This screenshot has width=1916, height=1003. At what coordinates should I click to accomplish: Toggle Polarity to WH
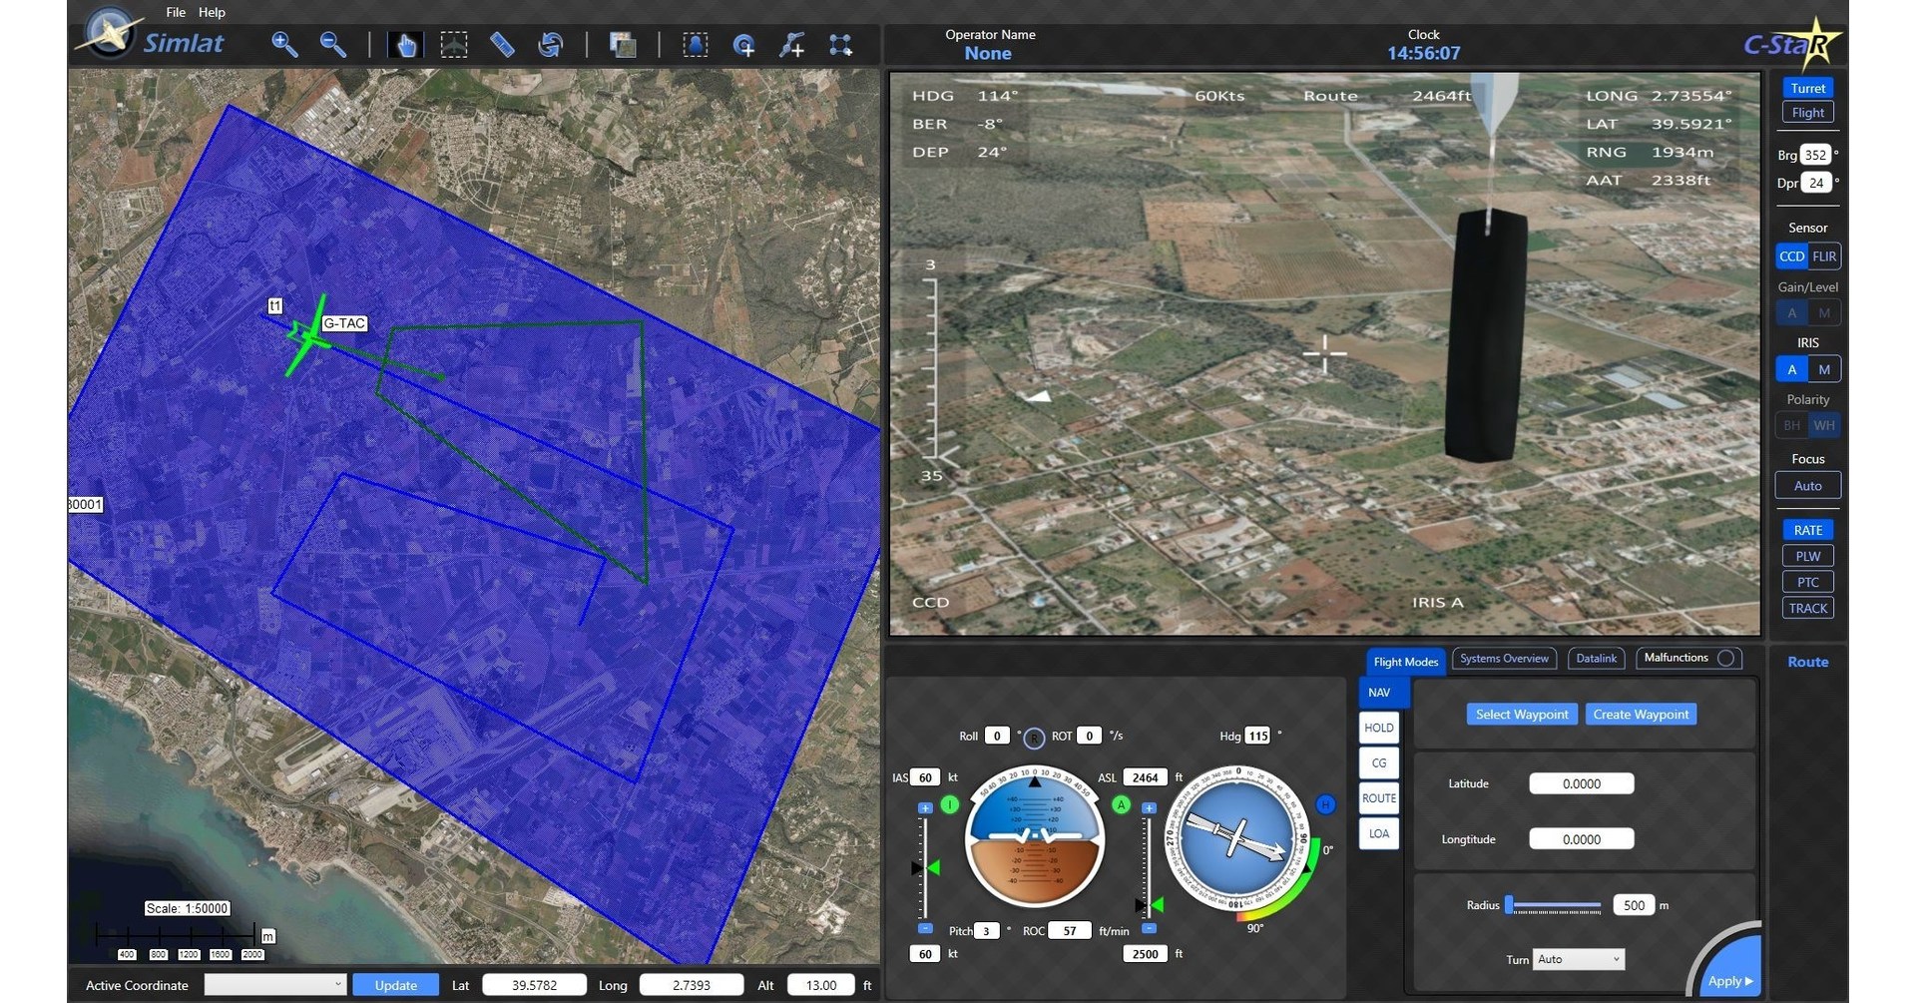1824,424
